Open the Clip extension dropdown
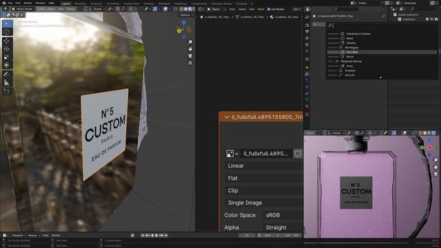Image resolution: width=441 pixels, height=248 pixels. click(264, 191)
